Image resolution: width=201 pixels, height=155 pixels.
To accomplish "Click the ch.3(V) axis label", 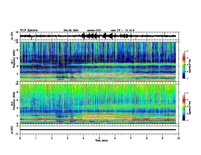I will tap(12, 130).
